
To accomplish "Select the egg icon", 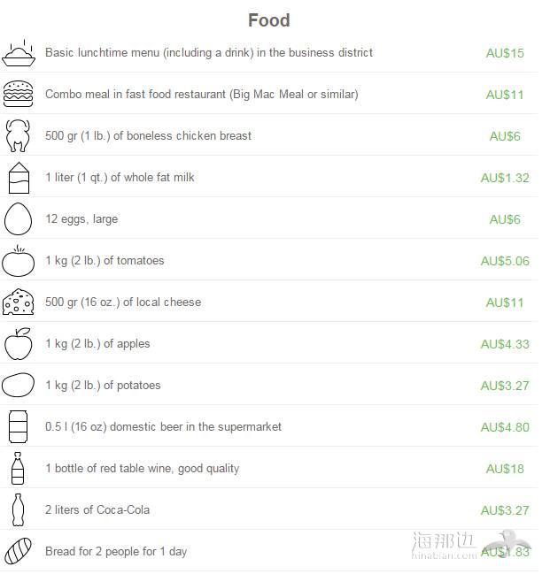I will pyautogui.click(x=18, y=219).
